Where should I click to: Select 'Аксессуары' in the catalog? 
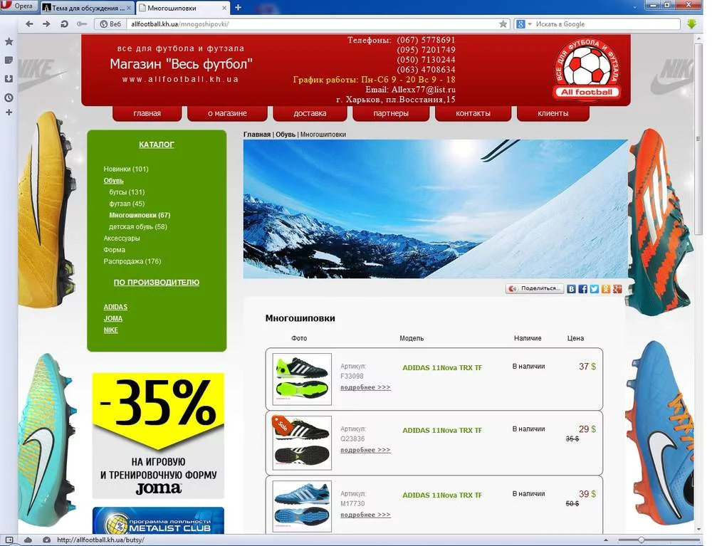(122, 238)
